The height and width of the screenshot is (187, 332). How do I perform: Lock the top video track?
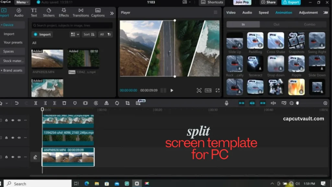point(6,120)
